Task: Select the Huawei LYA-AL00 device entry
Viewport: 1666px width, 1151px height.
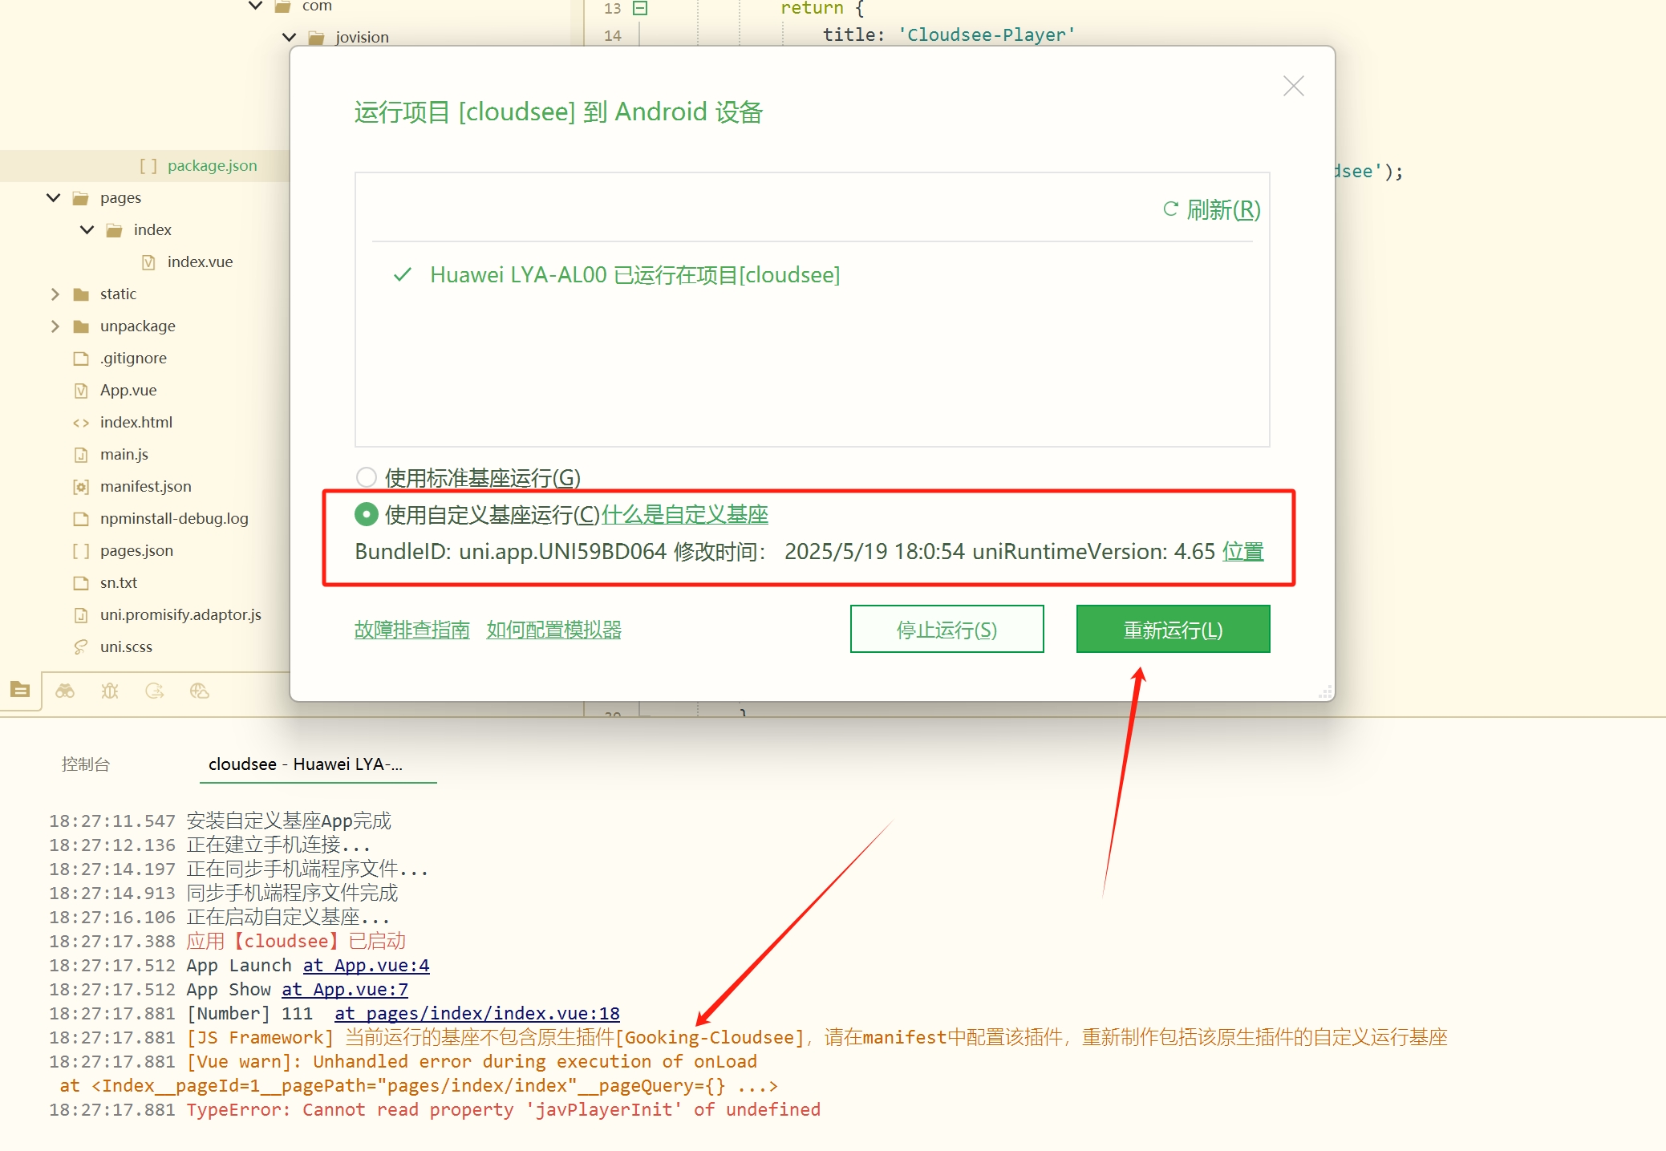Action: coord(634,275)
